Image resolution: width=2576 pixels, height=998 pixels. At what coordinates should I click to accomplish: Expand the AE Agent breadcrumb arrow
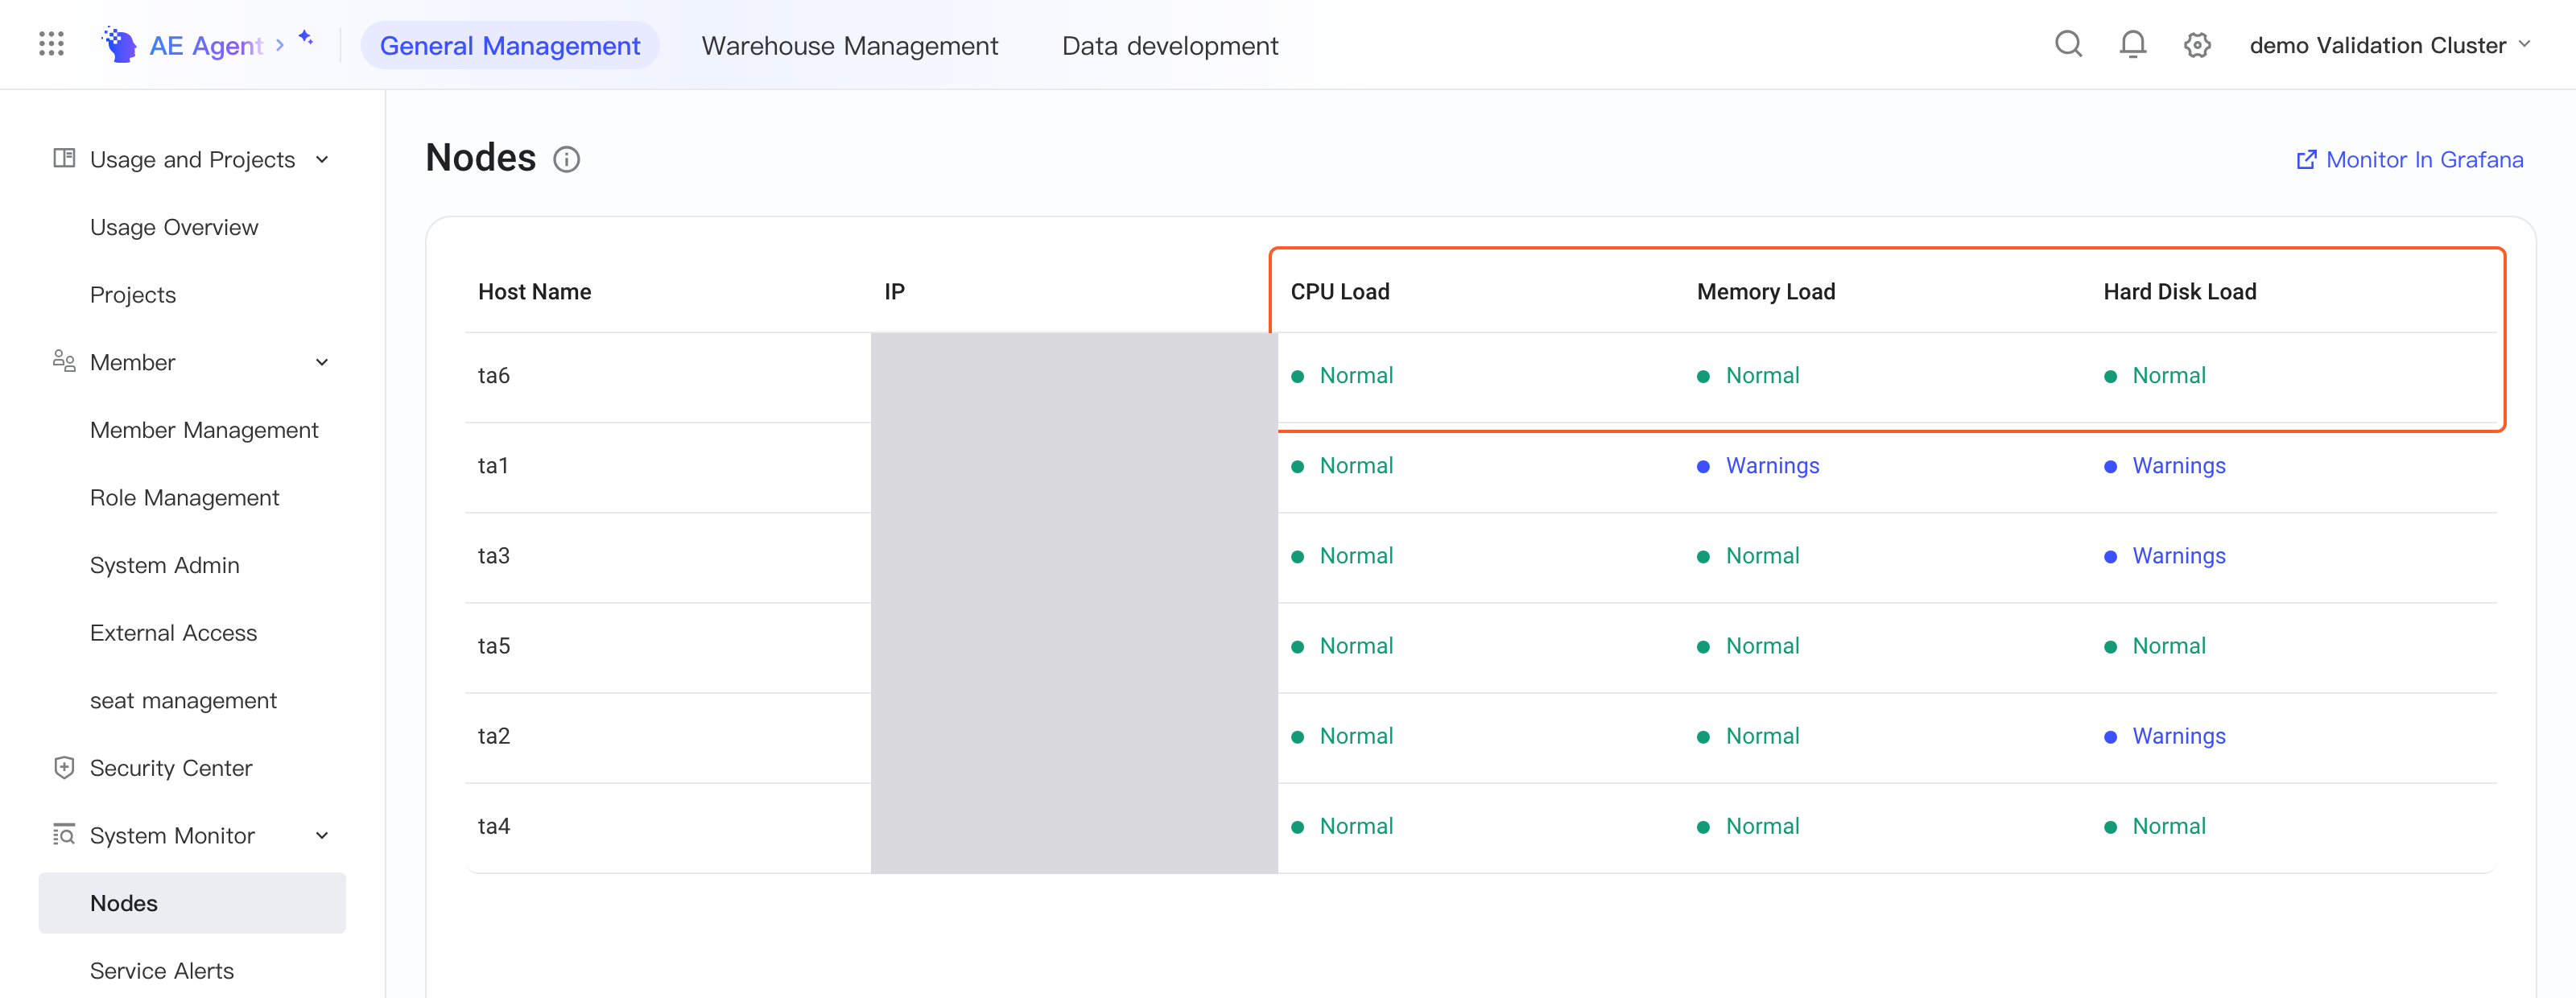(x=280, y=45)
